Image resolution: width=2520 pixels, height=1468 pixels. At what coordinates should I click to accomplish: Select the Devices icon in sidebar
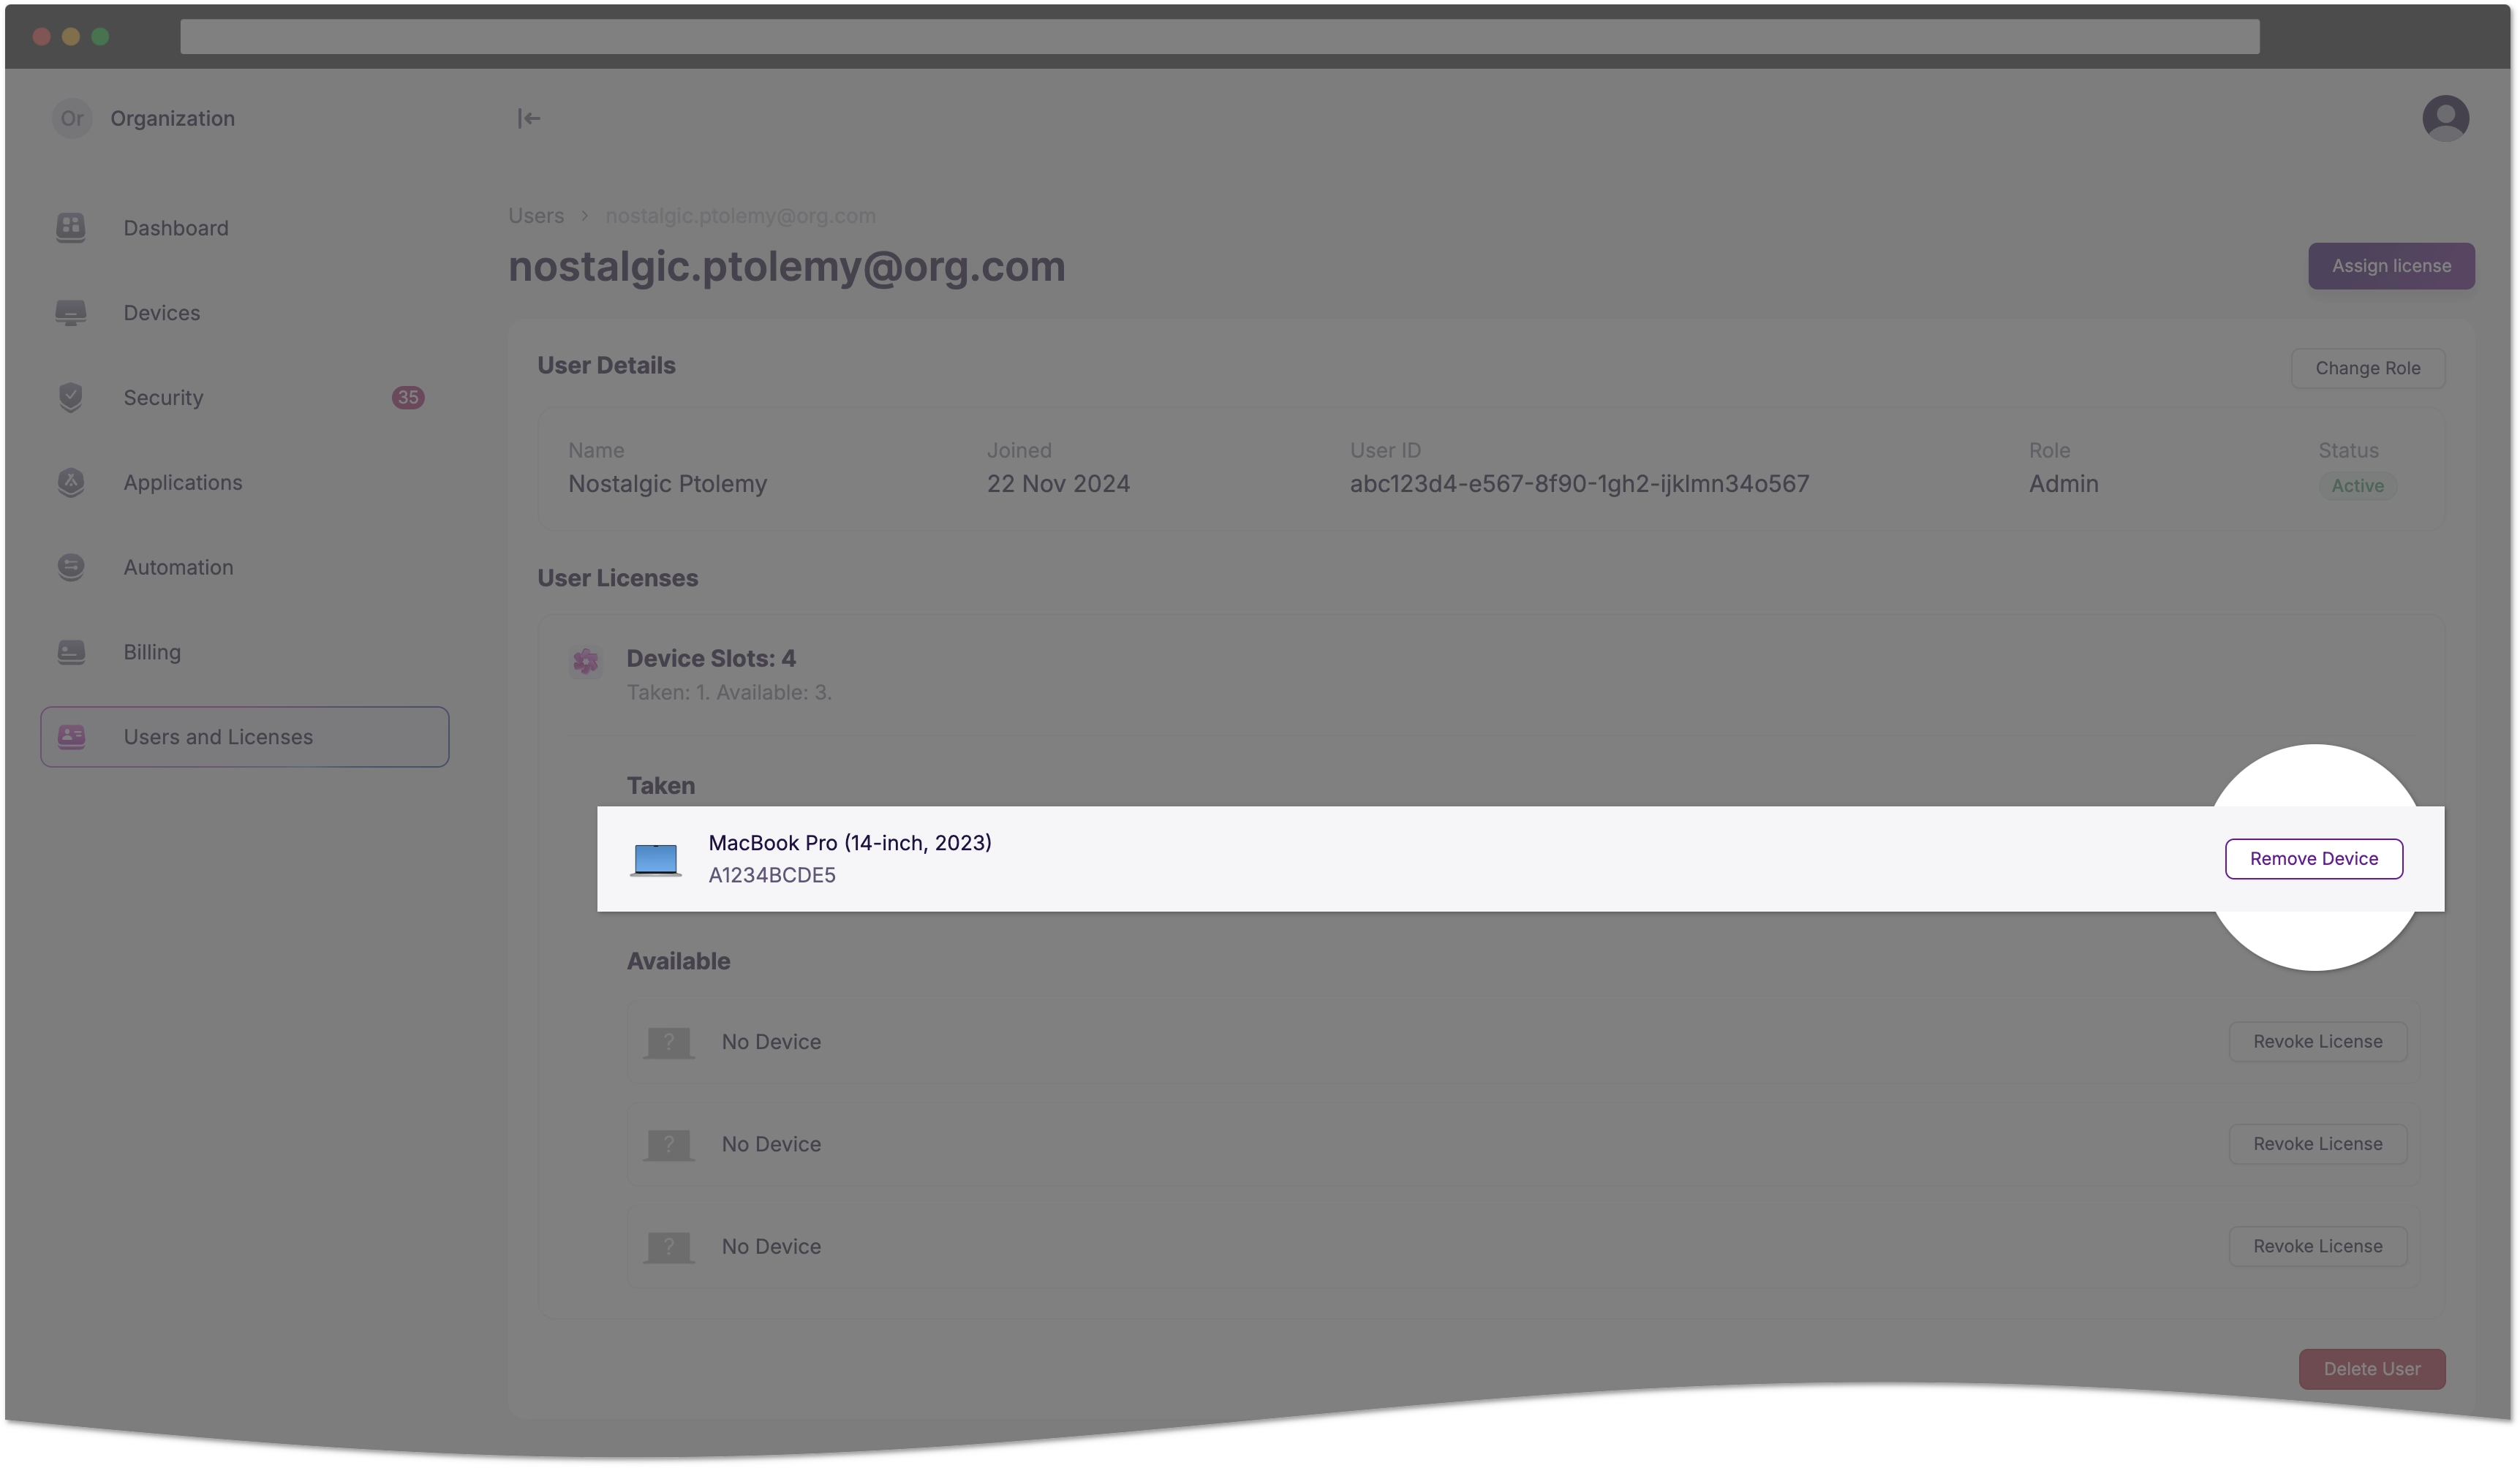point(72,311)
